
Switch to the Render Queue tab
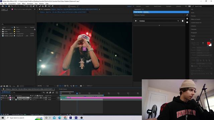point(63,89)
